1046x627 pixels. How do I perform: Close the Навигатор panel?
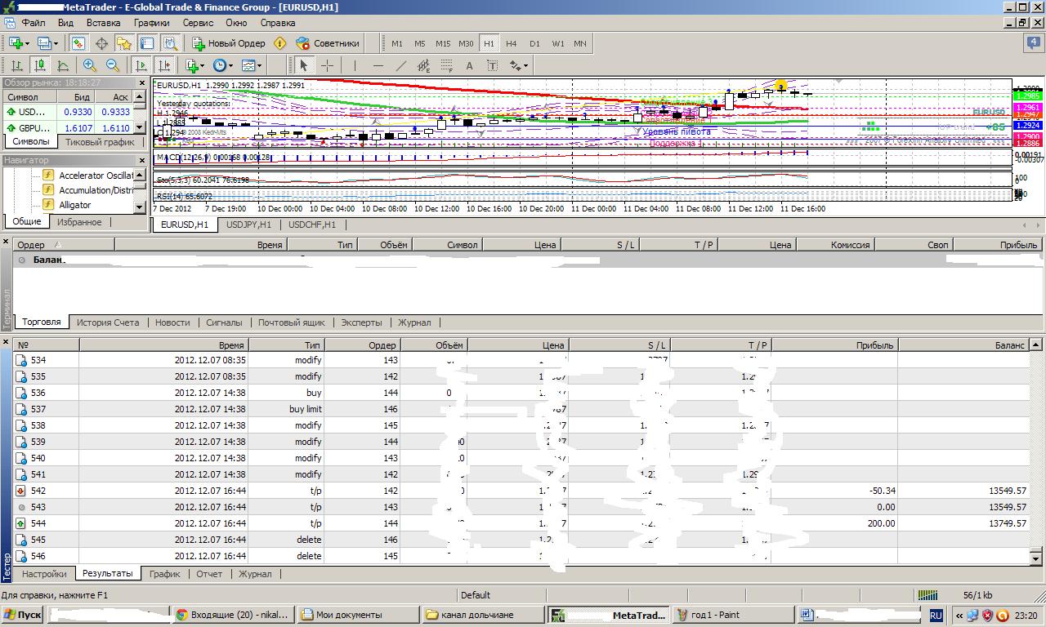[x=142, y=160]
